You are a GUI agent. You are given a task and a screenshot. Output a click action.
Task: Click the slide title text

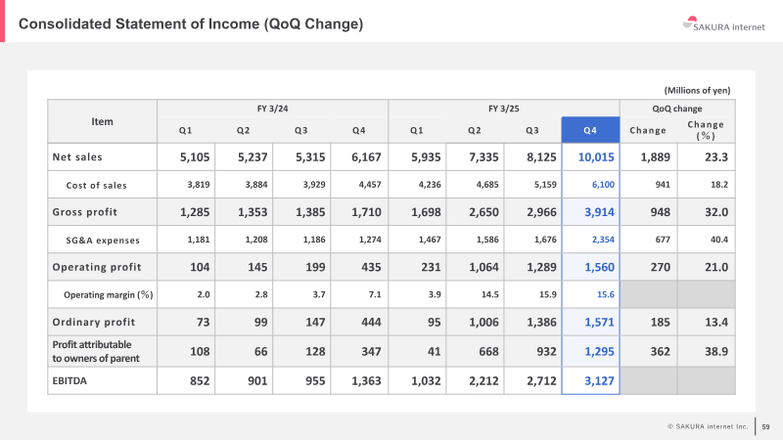point(190,23)
